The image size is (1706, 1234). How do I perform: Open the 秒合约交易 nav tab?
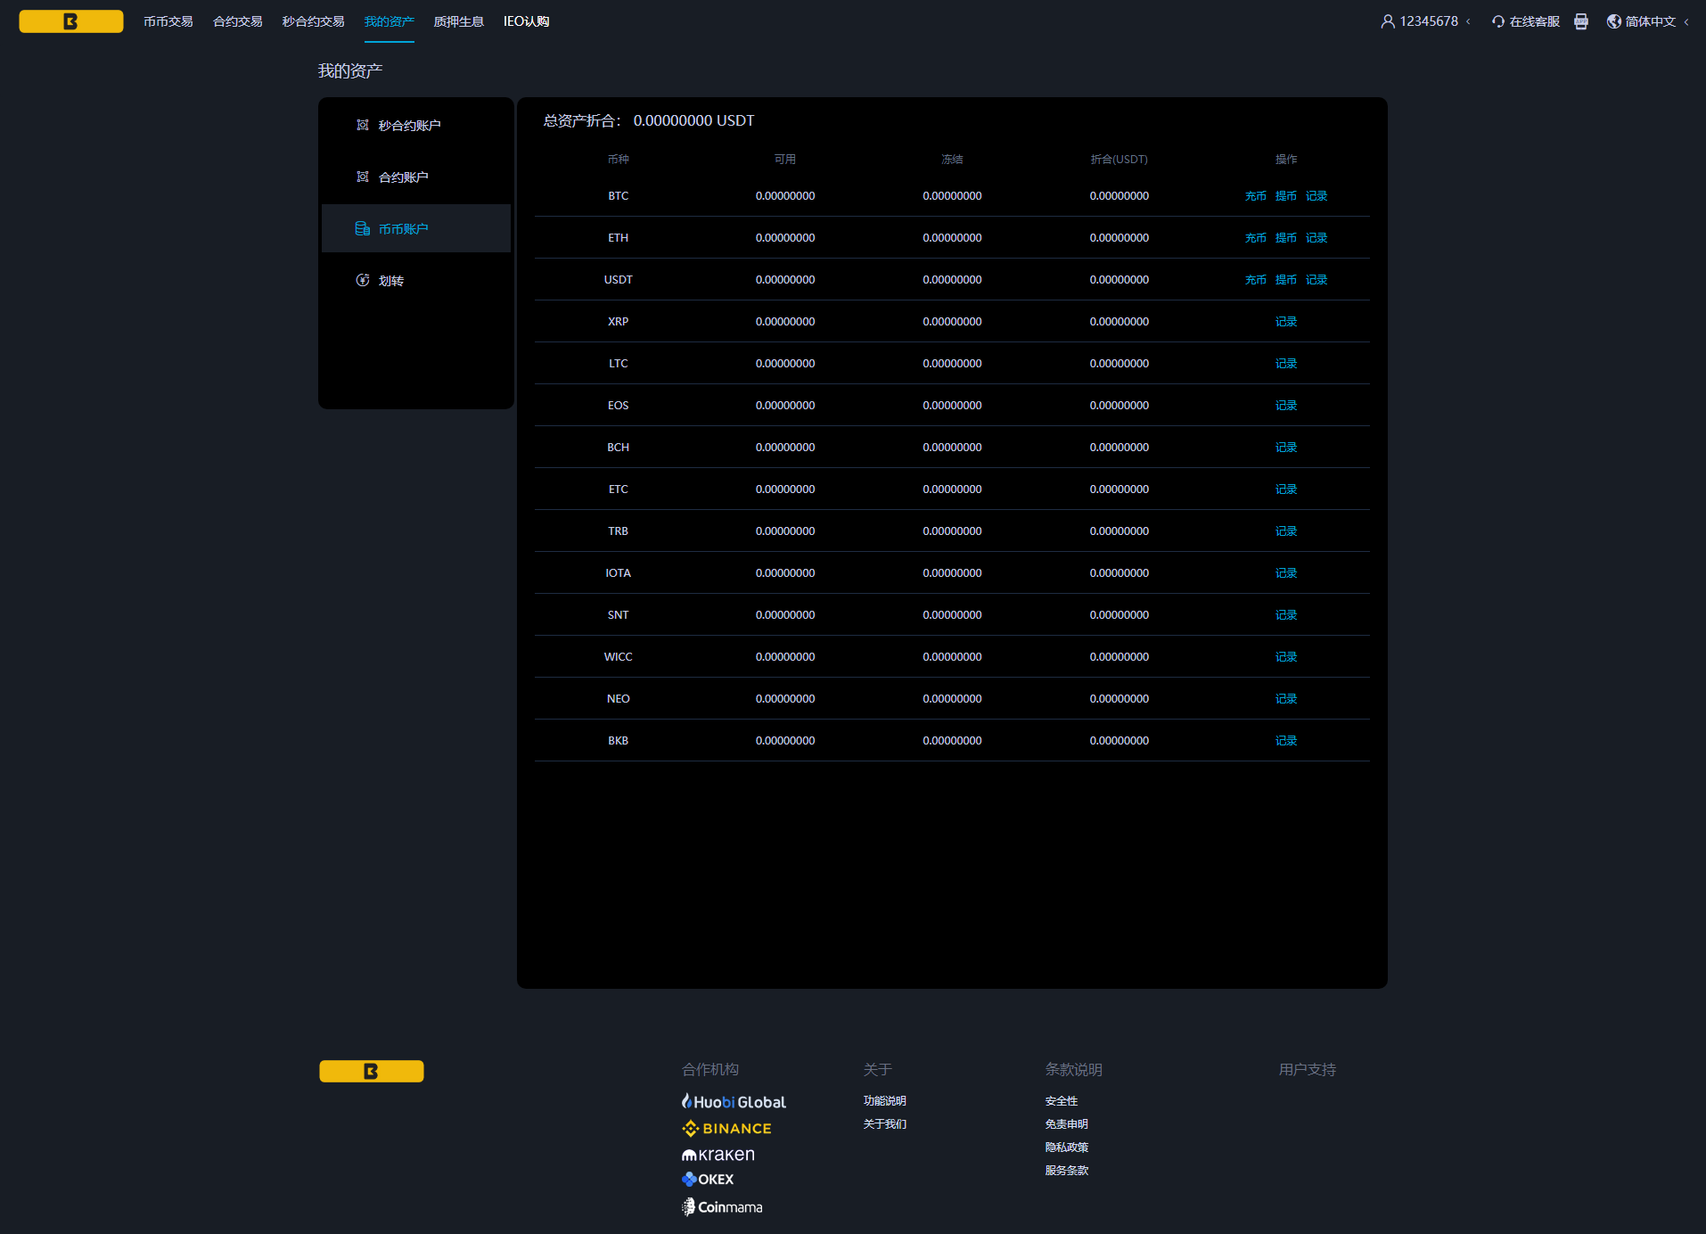314,21
